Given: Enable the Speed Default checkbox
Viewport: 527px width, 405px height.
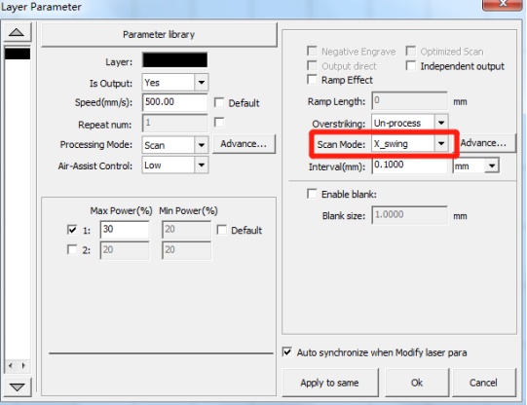Looking at the screenshot, I should click(219, 102).
